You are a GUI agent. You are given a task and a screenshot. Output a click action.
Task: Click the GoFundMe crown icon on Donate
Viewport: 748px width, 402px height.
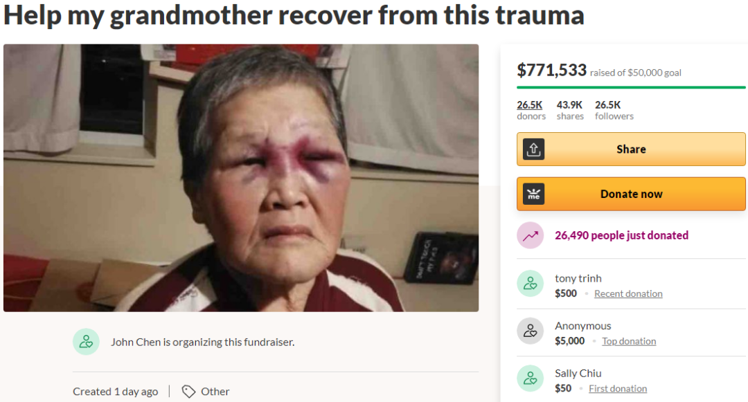[533, 194]
